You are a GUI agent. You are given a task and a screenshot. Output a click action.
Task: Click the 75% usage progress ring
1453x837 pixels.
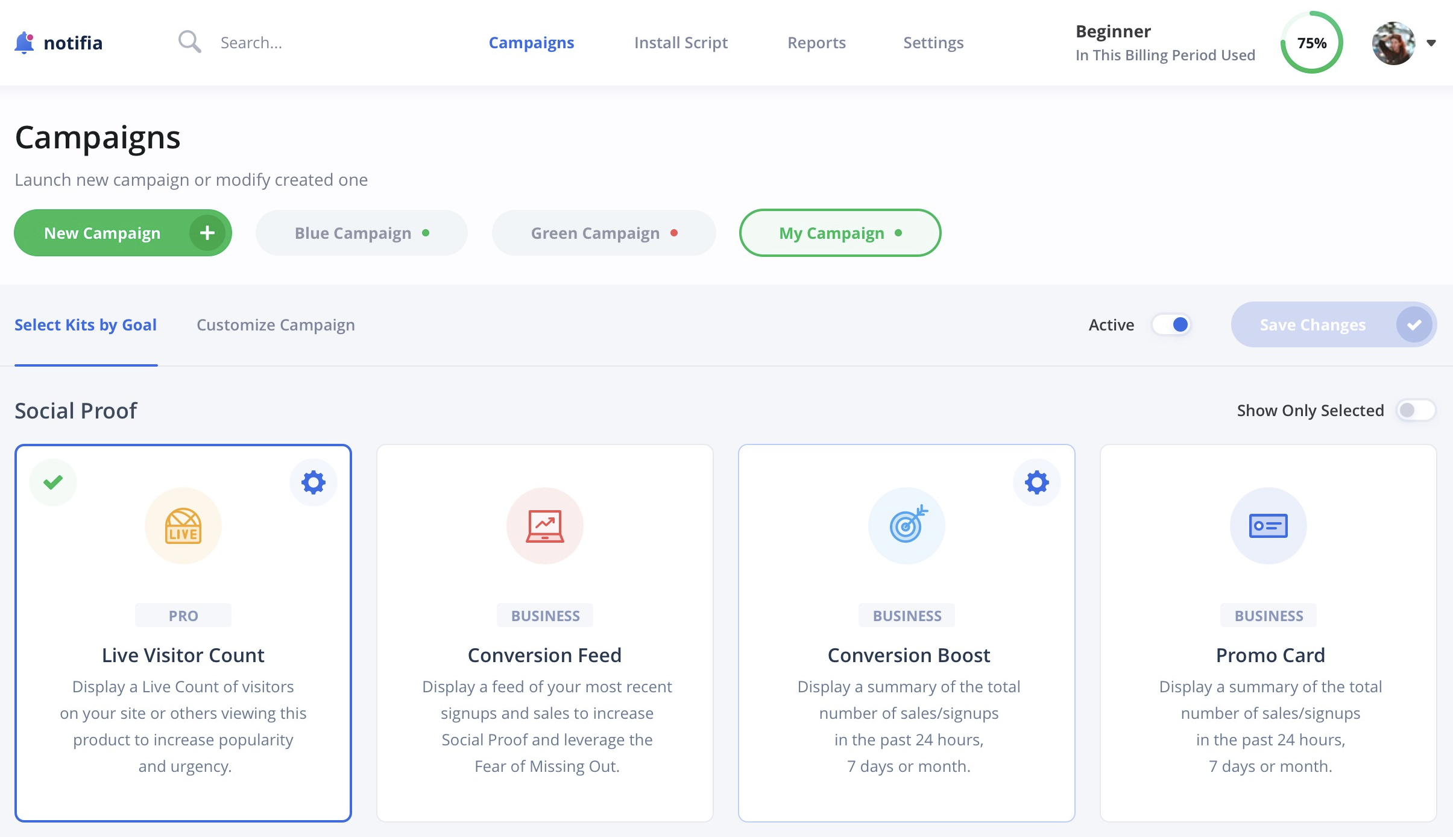1312,43
